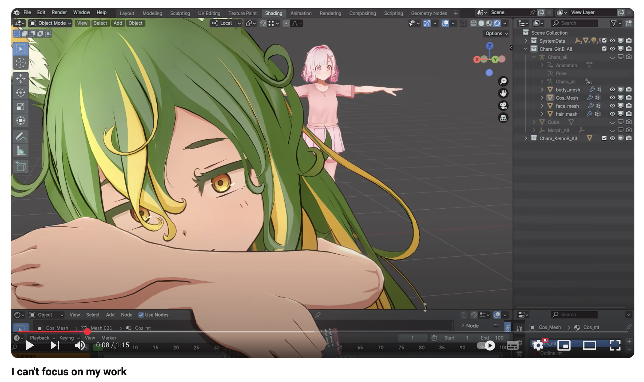This screenshot has height=382, width=644.
Task: Toggle X-ray display icon
Action: pos(463,23)
